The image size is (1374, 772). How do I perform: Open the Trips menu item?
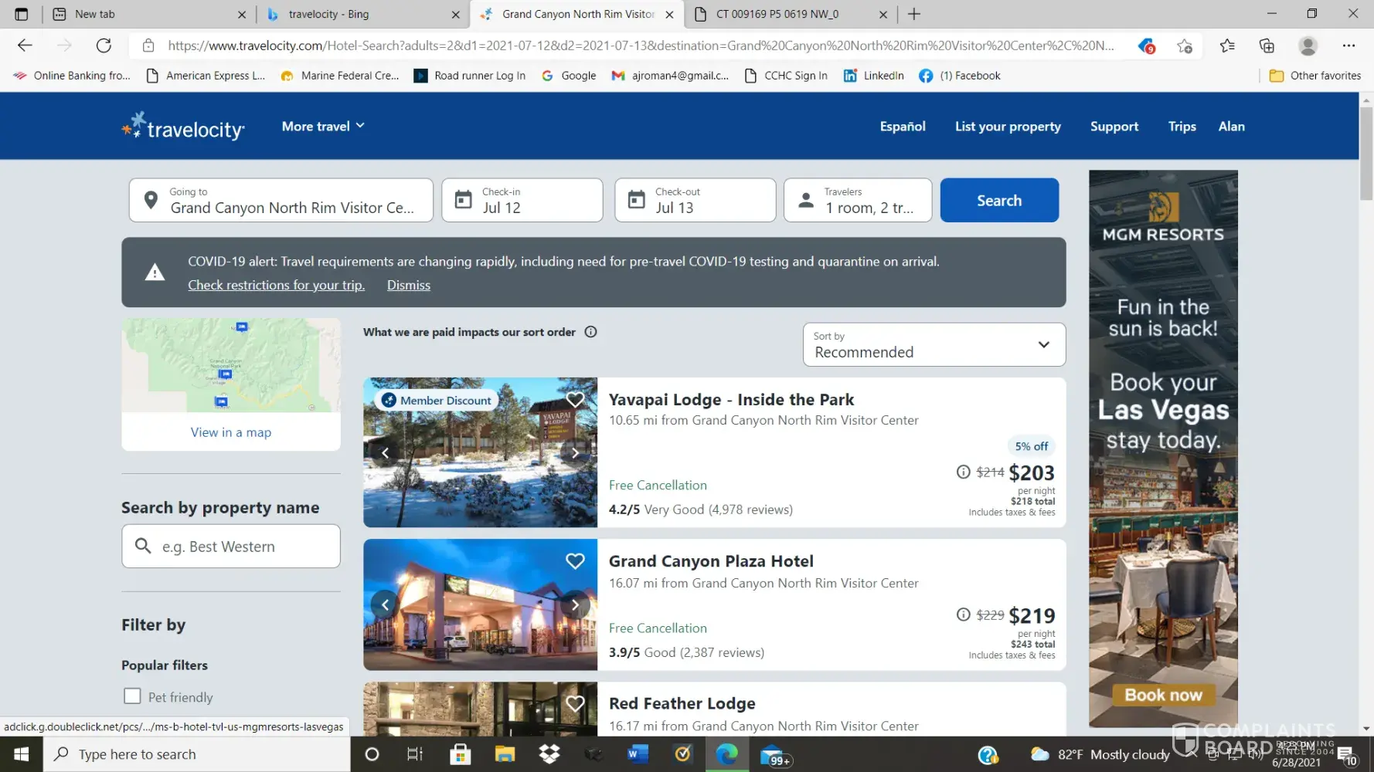(1182, 127)
